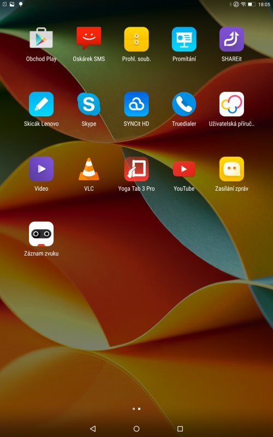Tap the image notification icon in status bar

click(12, 4)
